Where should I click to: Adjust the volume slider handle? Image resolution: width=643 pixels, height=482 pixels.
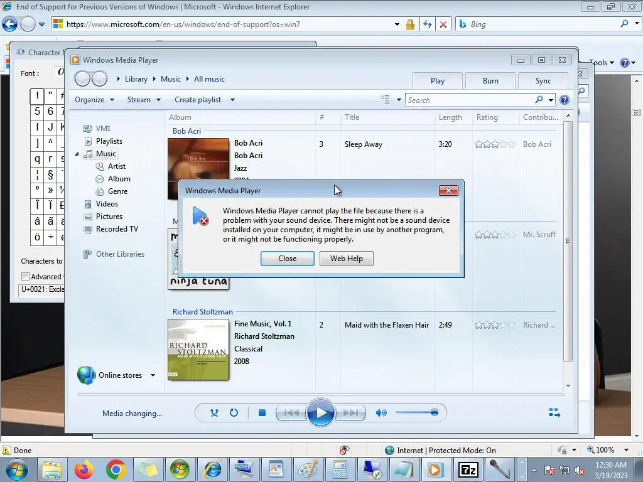tap(435, 412)
